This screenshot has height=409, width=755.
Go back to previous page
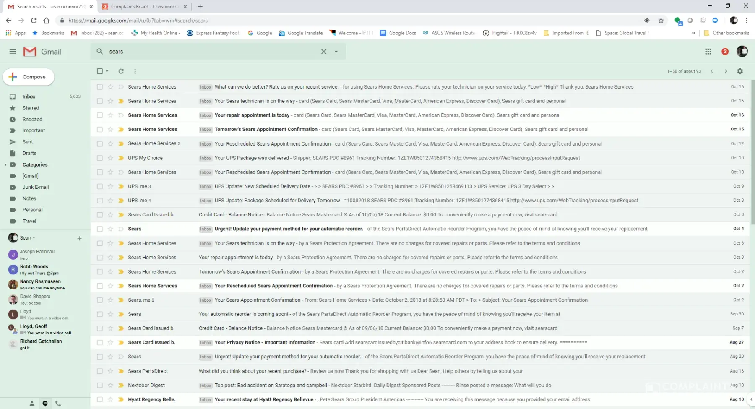(x=8, y=20)
